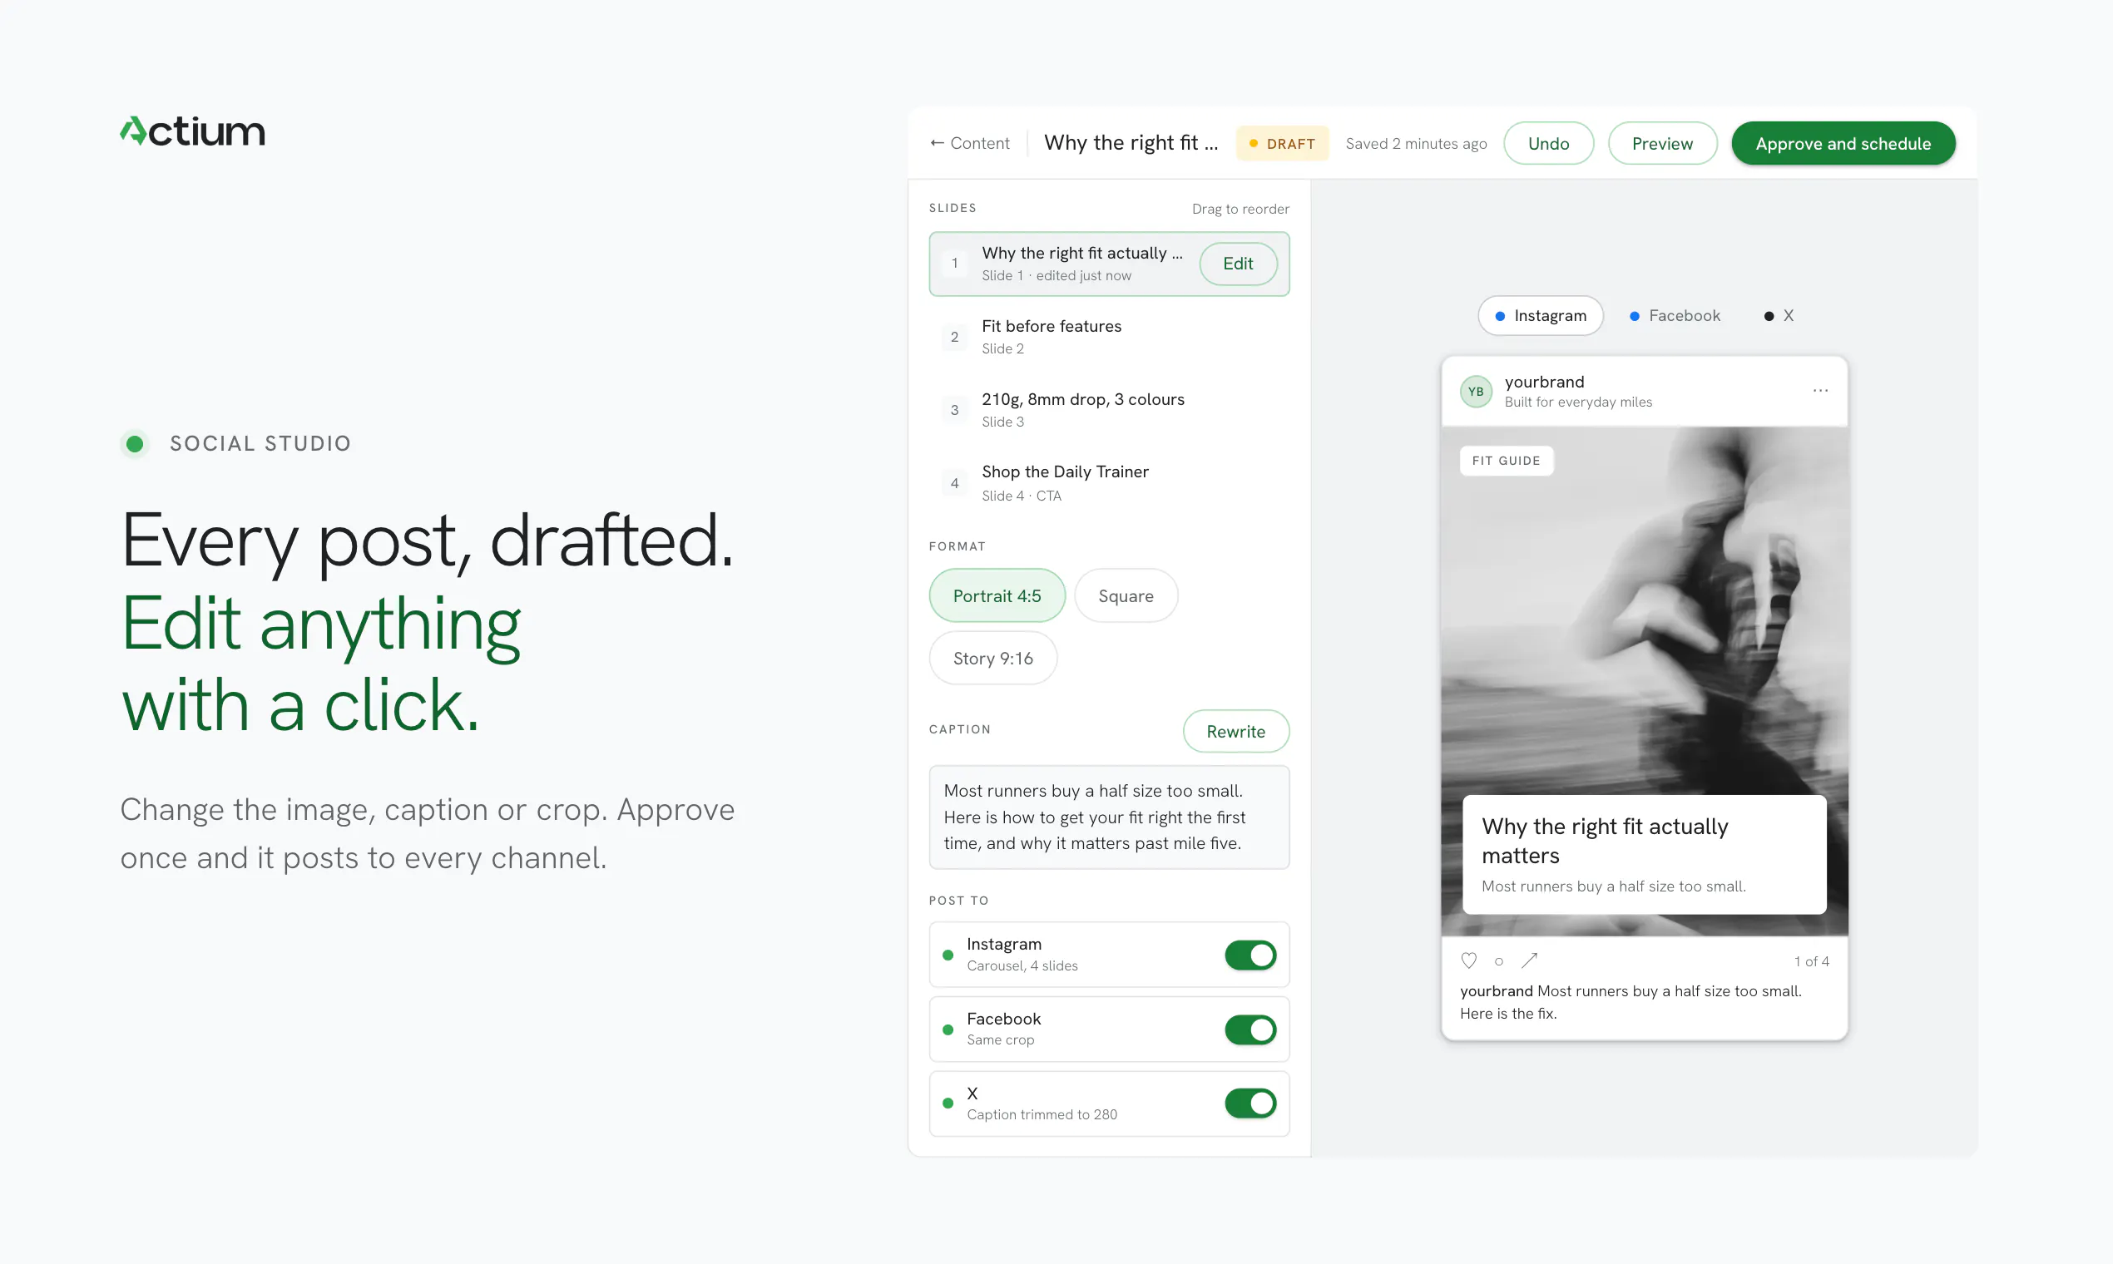Click the Actium logo
The image size is (2113, 1264).
point(192,131)
